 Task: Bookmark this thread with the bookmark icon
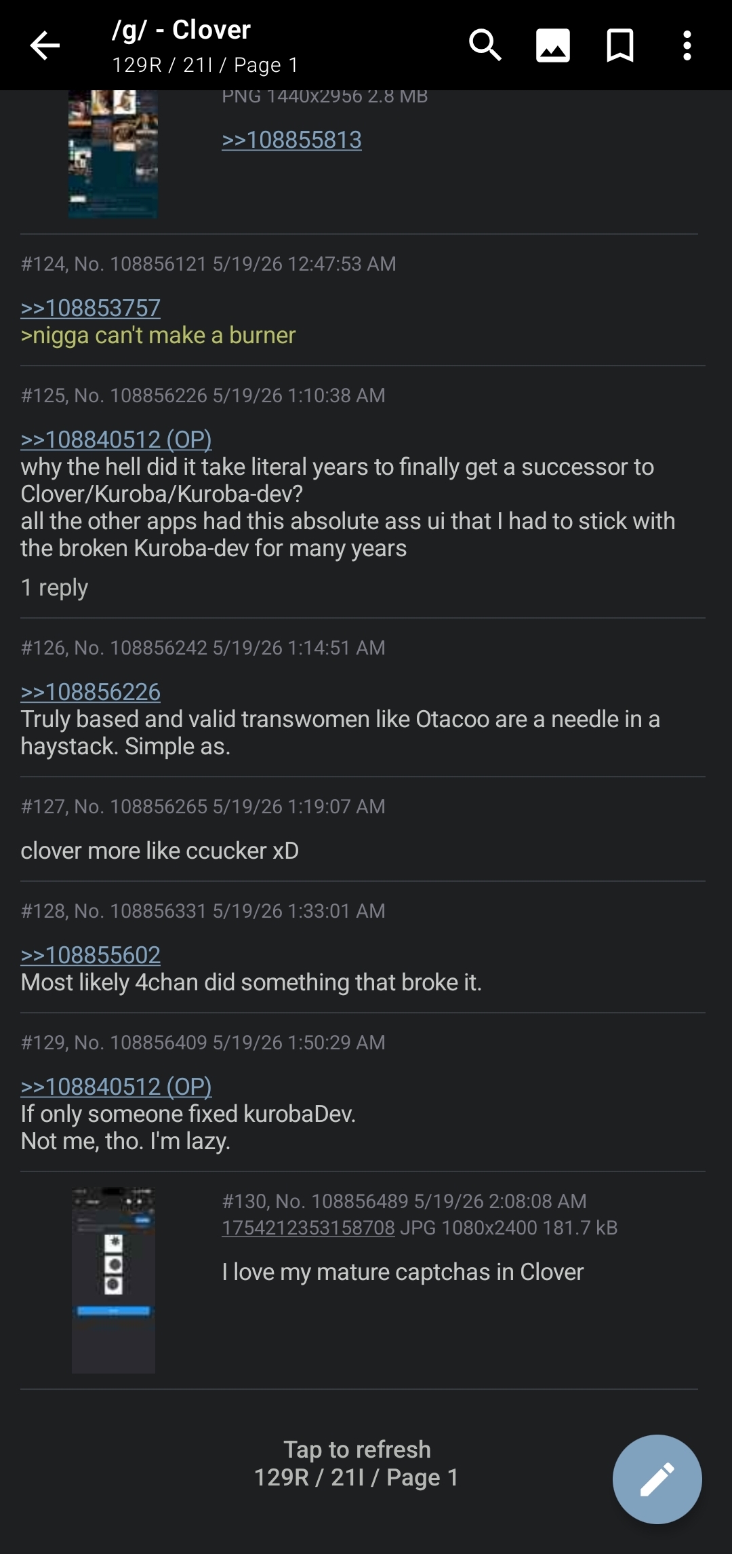pos(619,46)
